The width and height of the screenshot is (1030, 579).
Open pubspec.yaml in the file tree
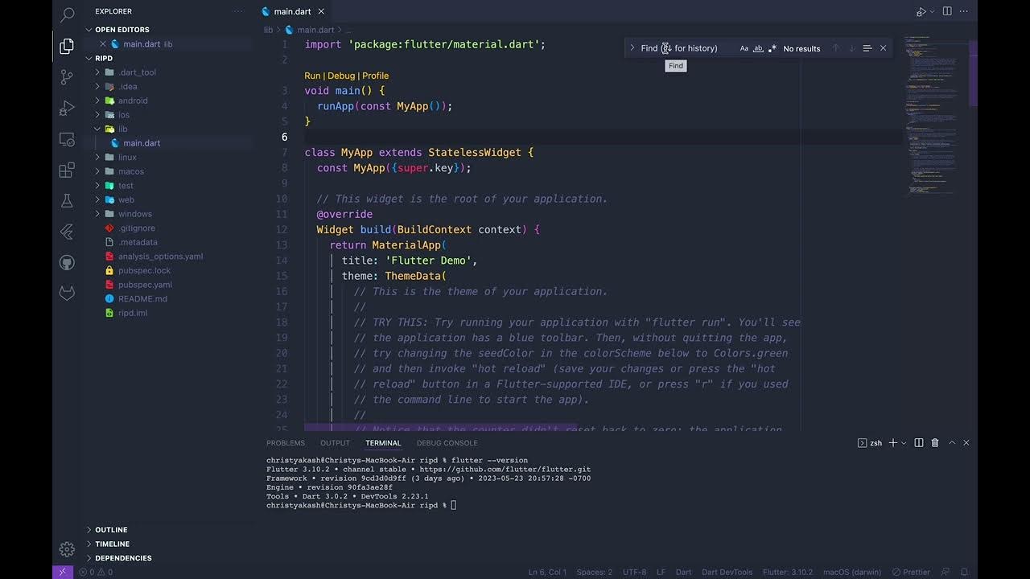(x=145, y=285)
